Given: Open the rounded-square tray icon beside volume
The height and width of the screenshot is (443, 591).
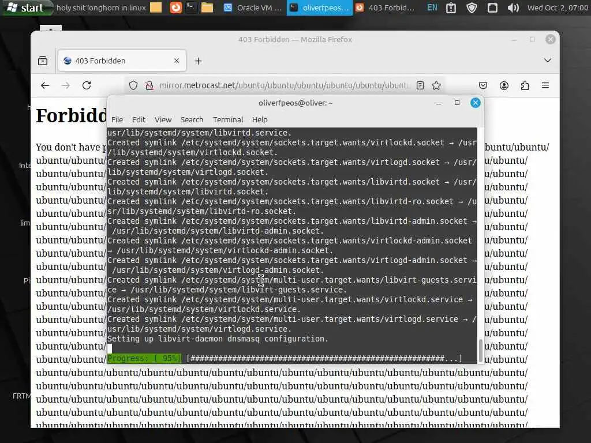Looking at the screenshot, I should click(492, 8).
